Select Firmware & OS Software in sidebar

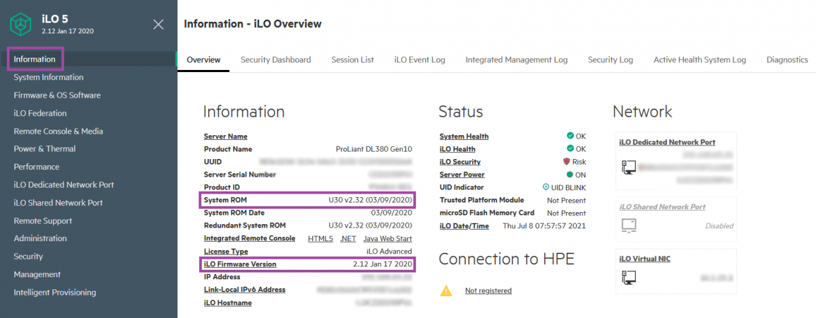pyautogui.click(x=57, y=95)
